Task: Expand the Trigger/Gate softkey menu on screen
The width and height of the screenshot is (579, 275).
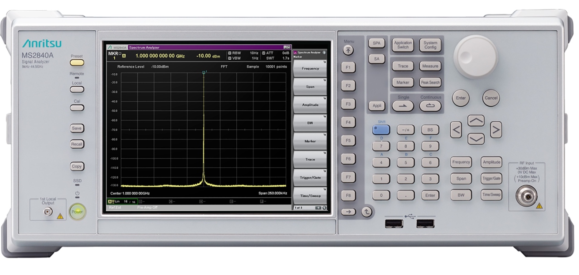Action: 310,177
